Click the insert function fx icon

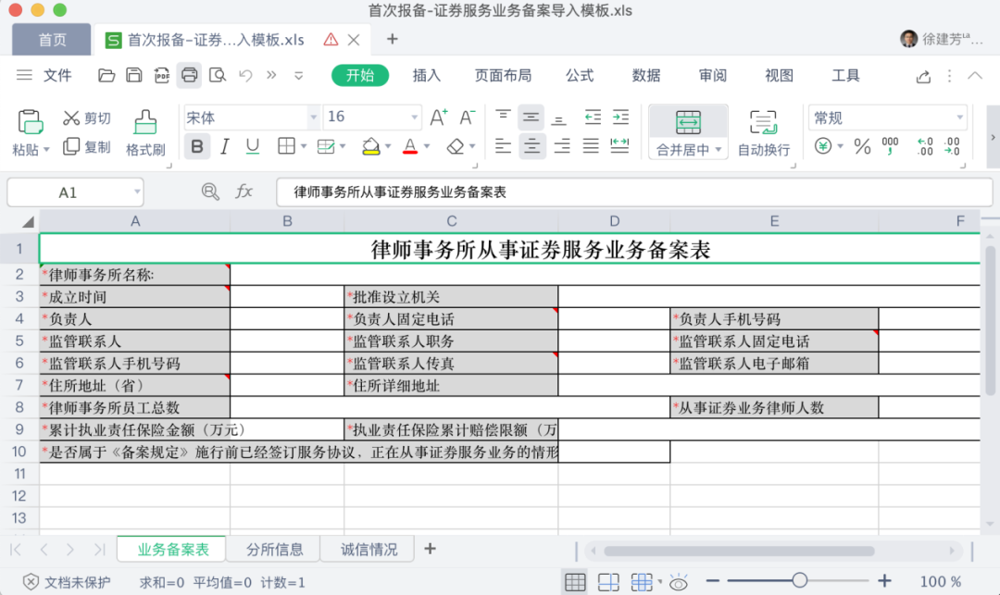[x=244, y=192]
